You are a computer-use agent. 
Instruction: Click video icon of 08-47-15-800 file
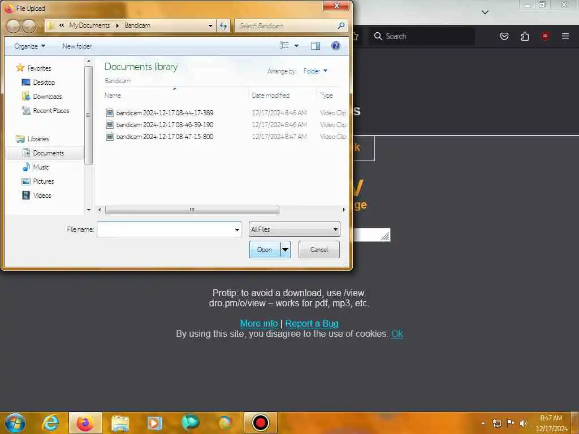[x=110, y=137]
